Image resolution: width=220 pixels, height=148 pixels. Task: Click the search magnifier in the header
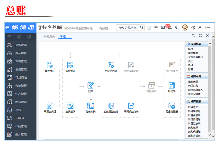click(141, 27)
